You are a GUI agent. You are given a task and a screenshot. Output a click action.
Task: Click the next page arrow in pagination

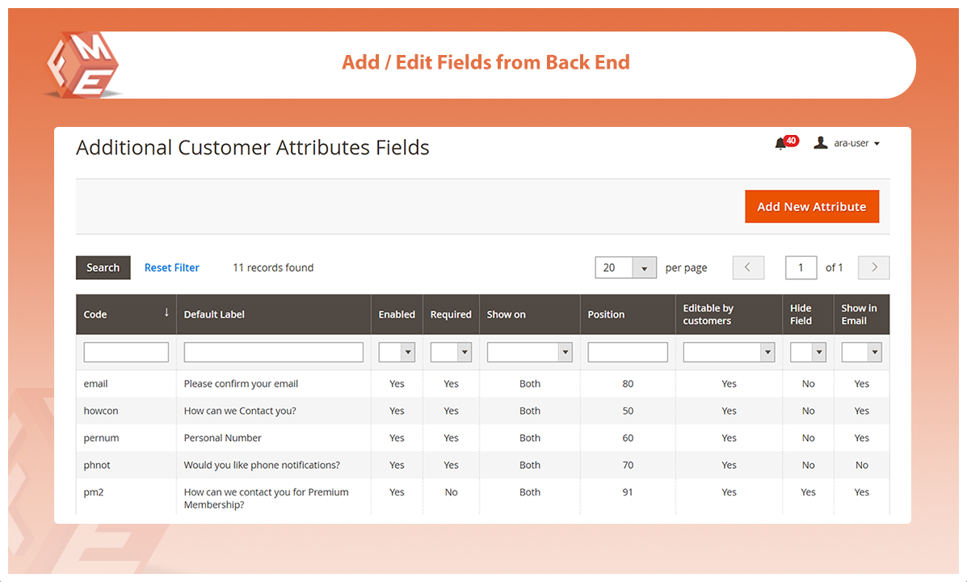(873, 267)
